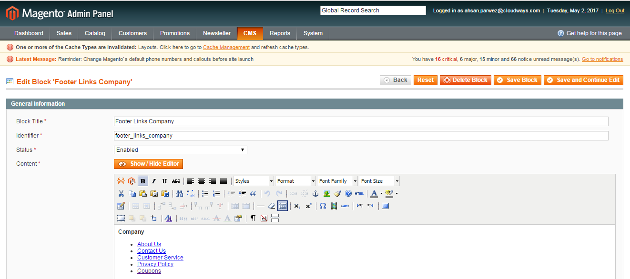This screenshot has height=279, width=630.
Task: Align text left in the editor
Action: pos(191,181)
